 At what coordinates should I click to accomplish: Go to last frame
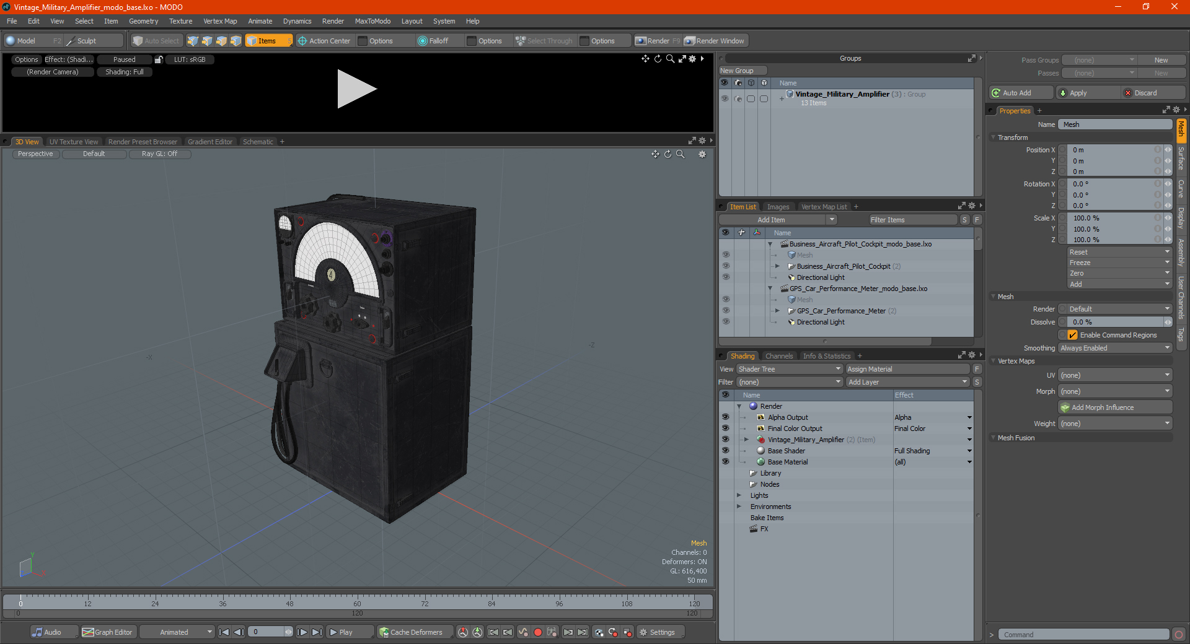[317, 632]
